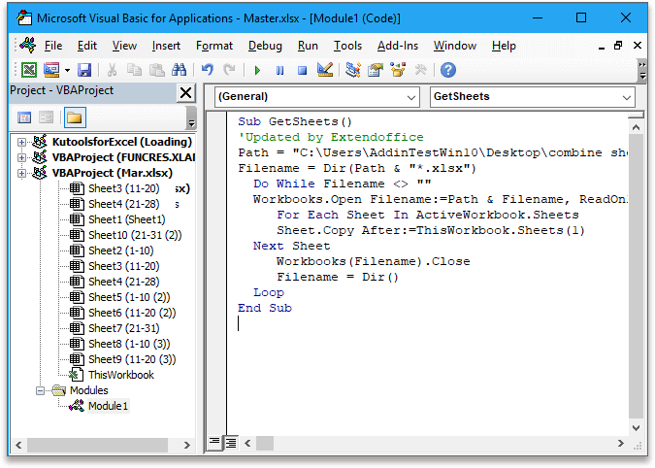Pause execution with the Break icon

point(279,70)
